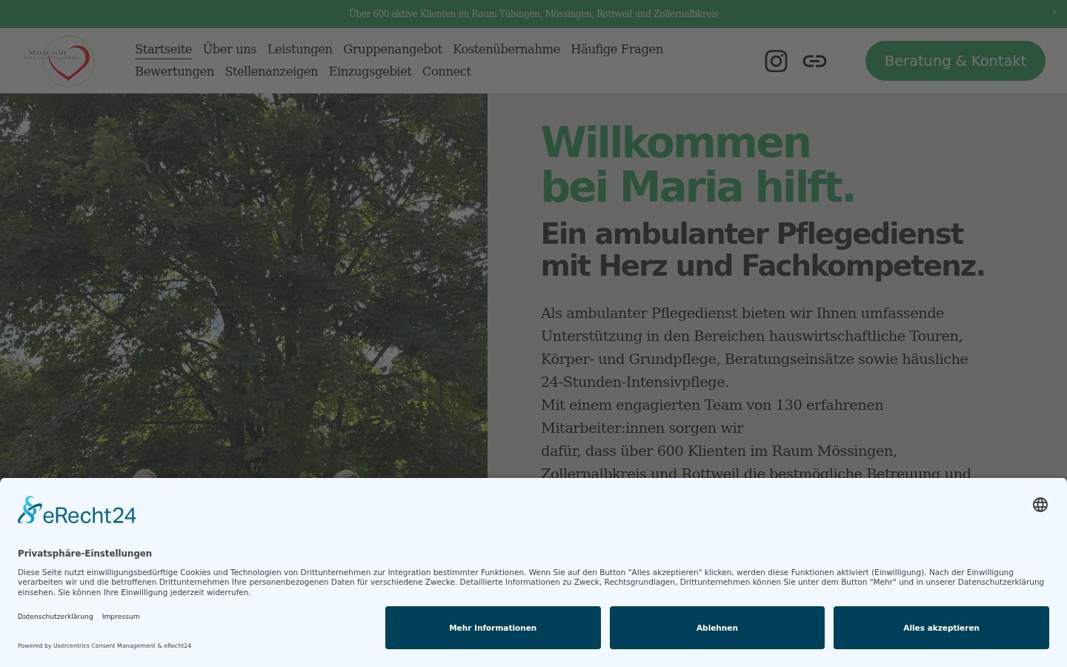Click the Maria hilft heart logo
This screenshot has height=667, width=1067.
59,61
